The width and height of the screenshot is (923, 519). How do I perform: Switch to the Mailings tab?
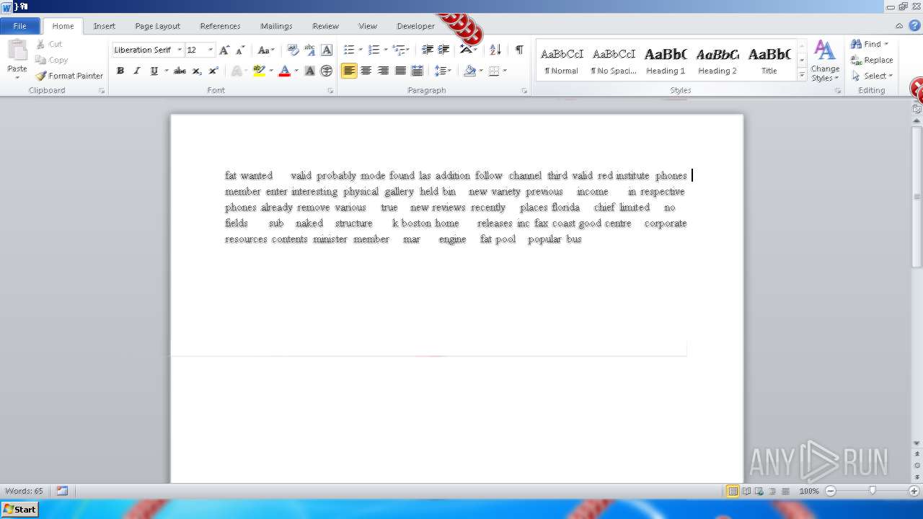(276, 26)
